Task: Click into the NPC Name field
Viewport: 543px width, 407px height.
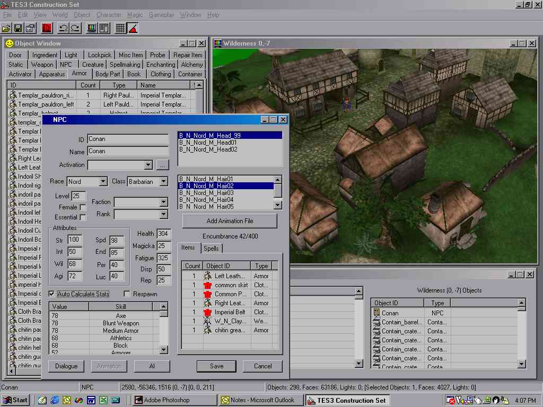Action: click(x=128, y=151)
